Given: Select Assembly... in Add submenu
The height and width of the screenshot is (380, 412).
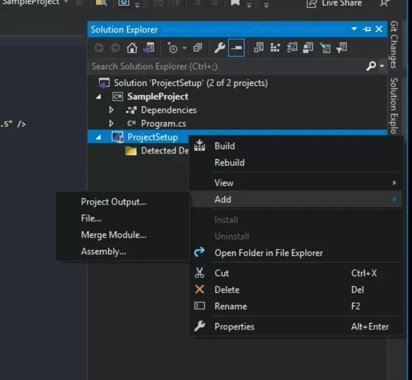Looking at the screenshot, I should pos(104,251).
